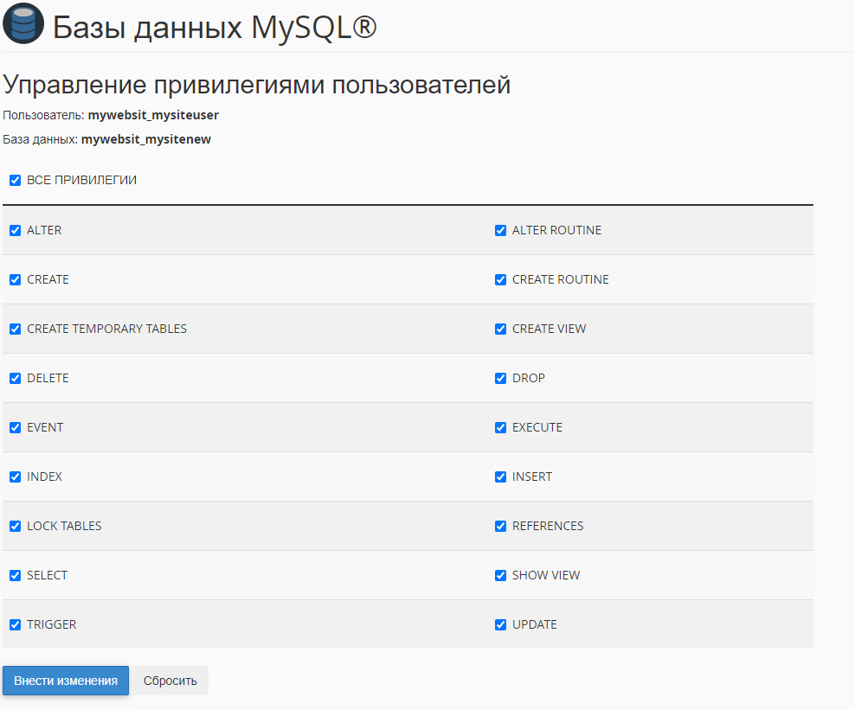Uncheck the ALTER ROUTINE privilege
The width and height of the screenshot is (855, 710).
[x=500, y=231]
